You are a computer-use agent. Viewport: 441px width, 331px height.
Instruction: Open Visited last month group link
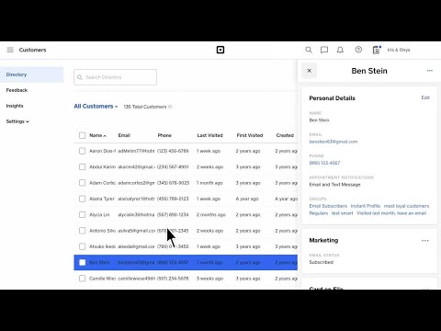391,213
